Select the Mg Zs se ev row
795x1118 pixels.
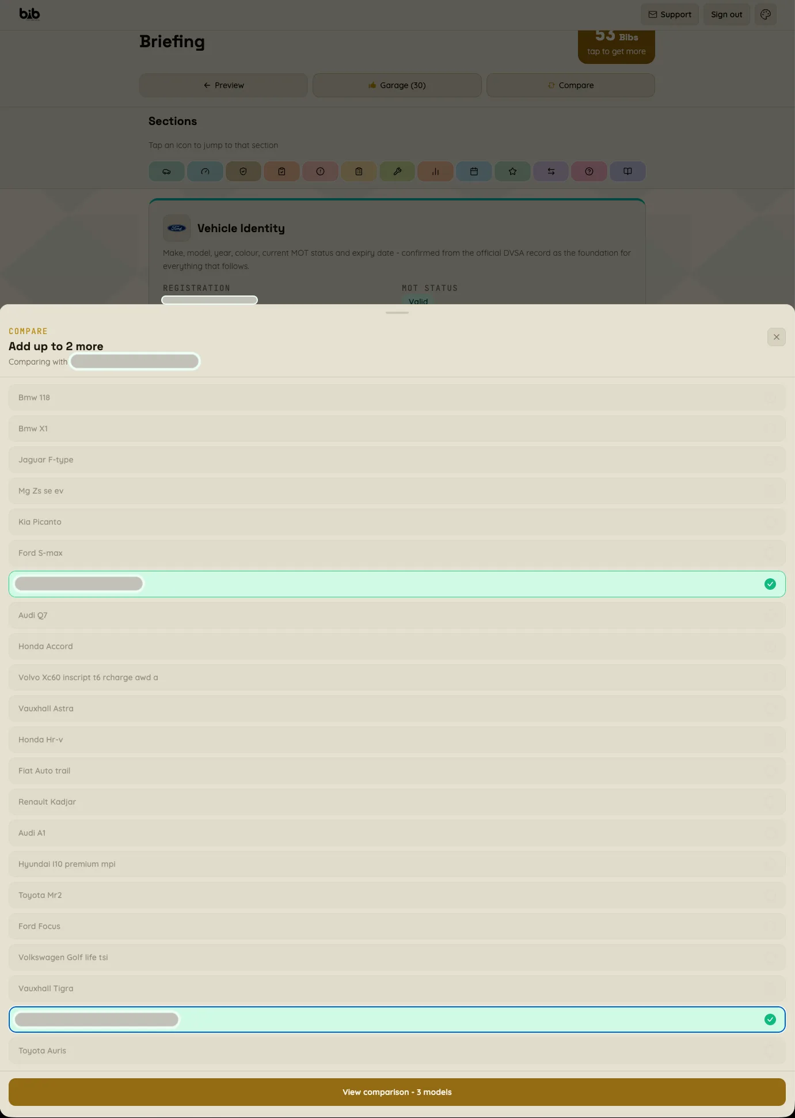397,491
